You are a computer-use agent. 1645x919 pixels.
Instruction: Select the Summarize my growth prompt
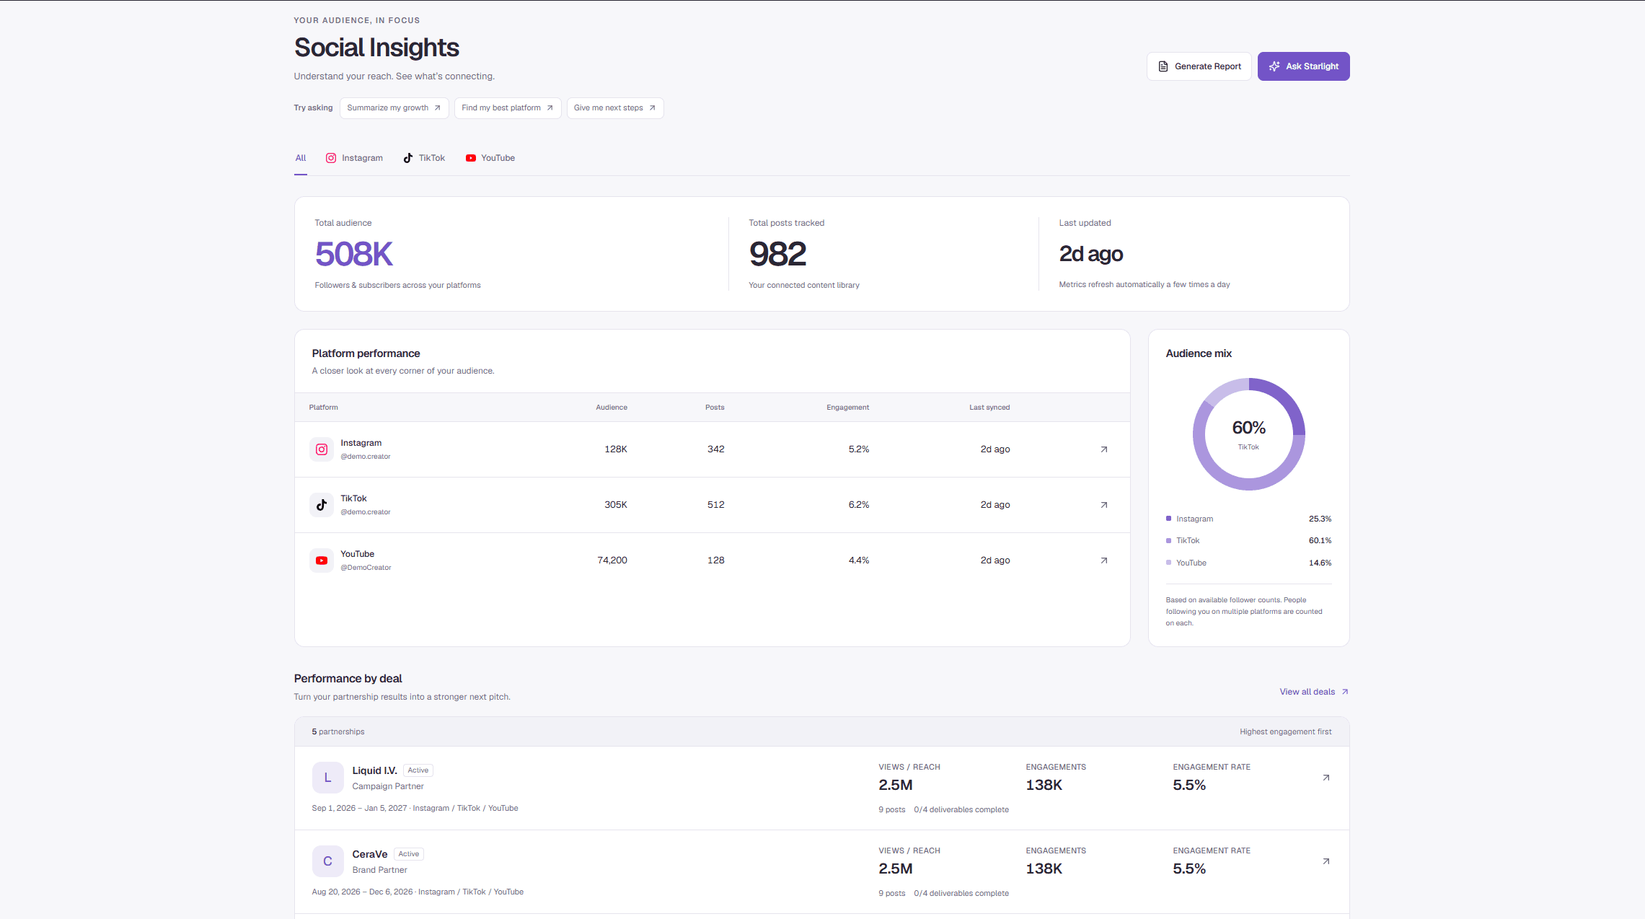click(x=394, y=108)
